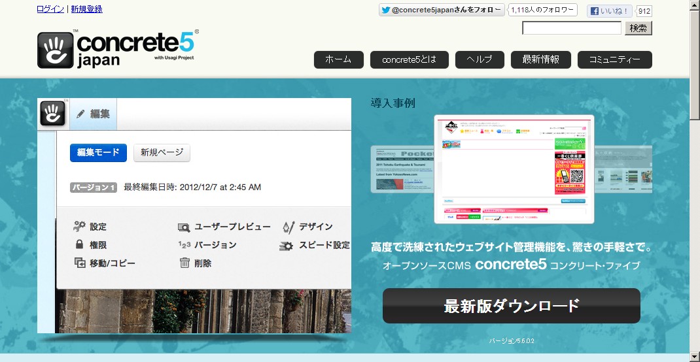The width and height of the screenshot is (700, 362).
Task: Click the Facebook icon in いいね button
Action: (x=594, y=11)
